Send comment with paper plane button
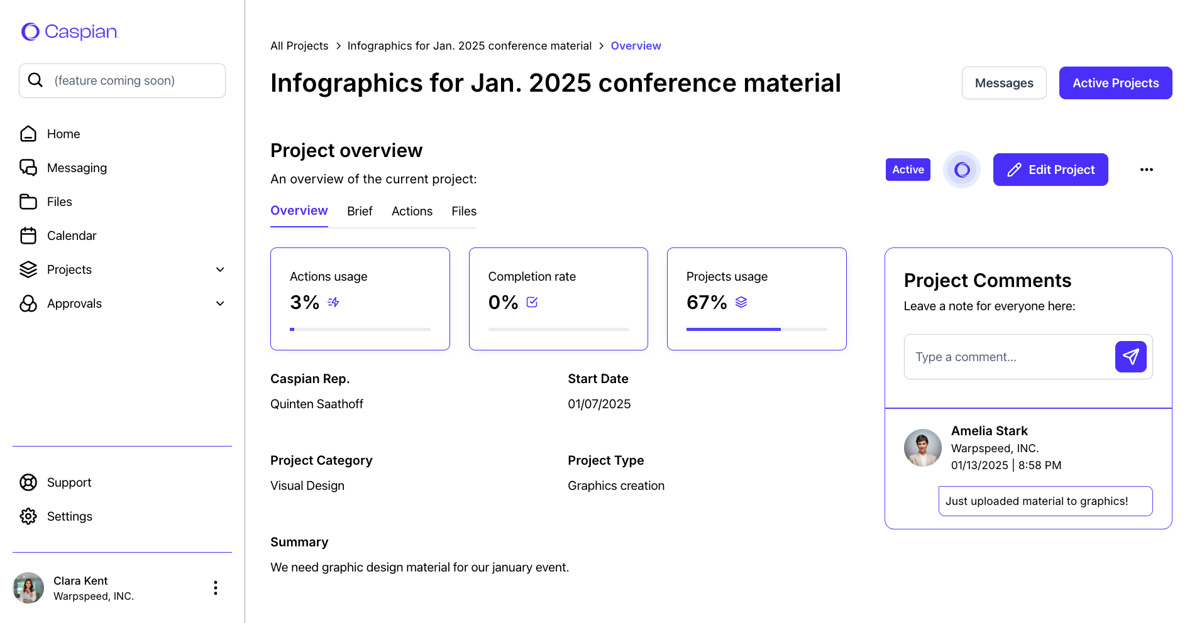 coord(1130,357)
